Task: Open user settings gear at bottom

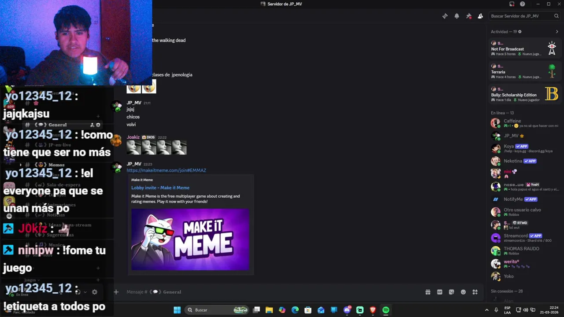Action: click(x=94, y=292)
